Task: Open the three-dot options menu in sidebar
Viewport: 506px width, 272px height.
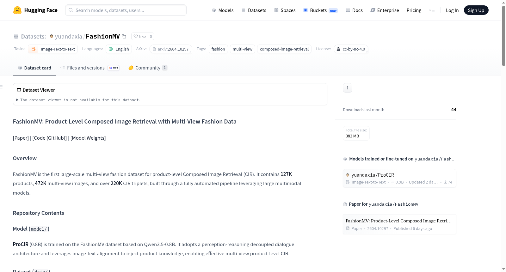Action: 348,88
